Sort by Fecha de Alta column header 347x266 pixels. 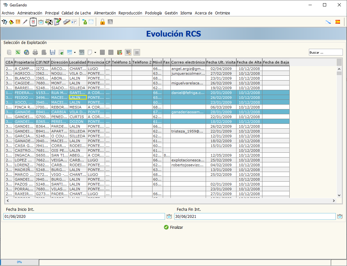tap(249, 62)
